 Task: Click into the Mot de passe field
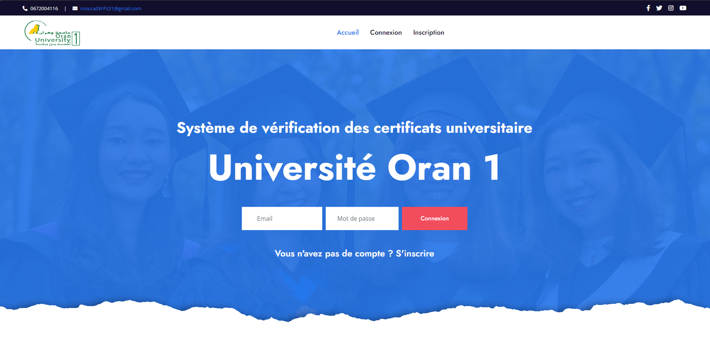tap(362, 218)
